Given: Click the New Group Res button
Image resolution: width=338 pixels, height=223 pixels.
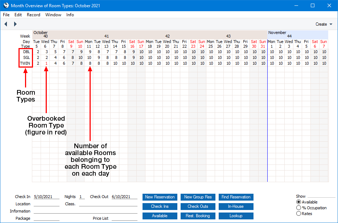Looking at the screenshot, I should pos(198,197).
